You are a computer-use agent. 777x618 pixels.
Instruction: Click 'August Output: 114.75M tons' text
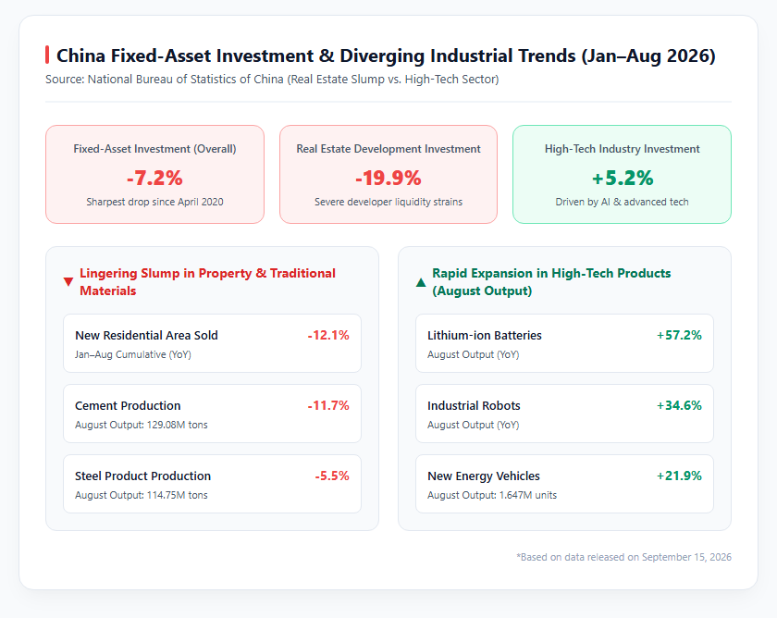[x=142, y=495]
